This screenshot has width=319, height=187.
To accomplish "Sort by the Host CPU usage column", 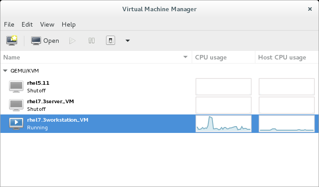I will [287, 57].
